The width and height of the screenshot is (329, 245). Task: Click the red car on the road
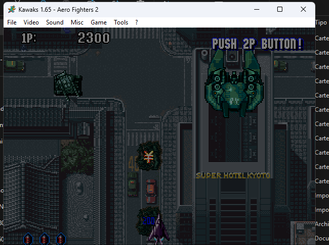(x=151, y=191)
